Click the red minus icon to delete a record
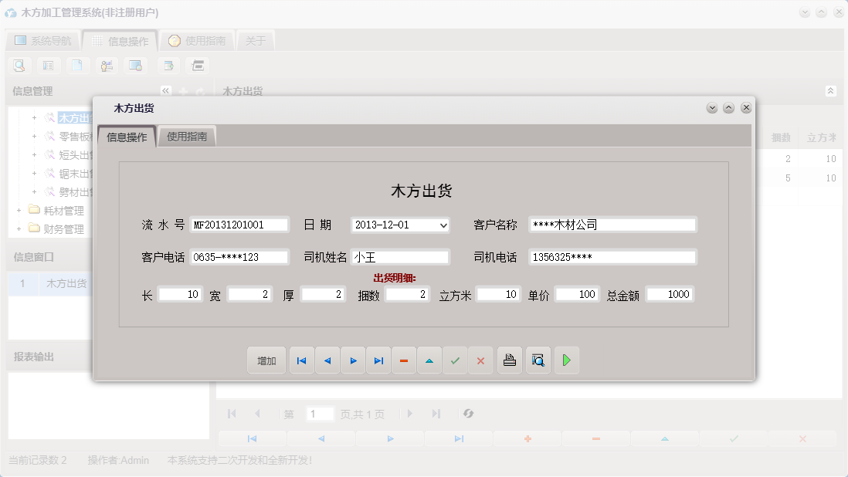Viewport: 848px width, 477px height. click(404, 360)
